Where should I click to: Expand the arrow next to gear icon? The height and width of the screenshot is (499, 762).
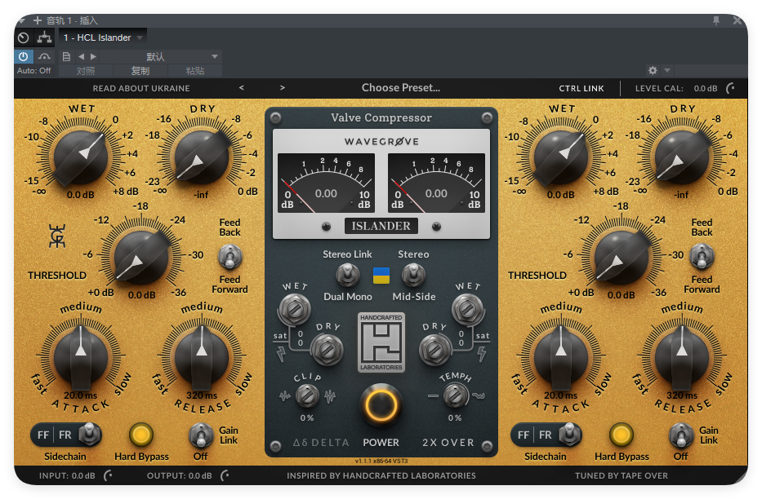pyautogui.click(x=667, y=70)
